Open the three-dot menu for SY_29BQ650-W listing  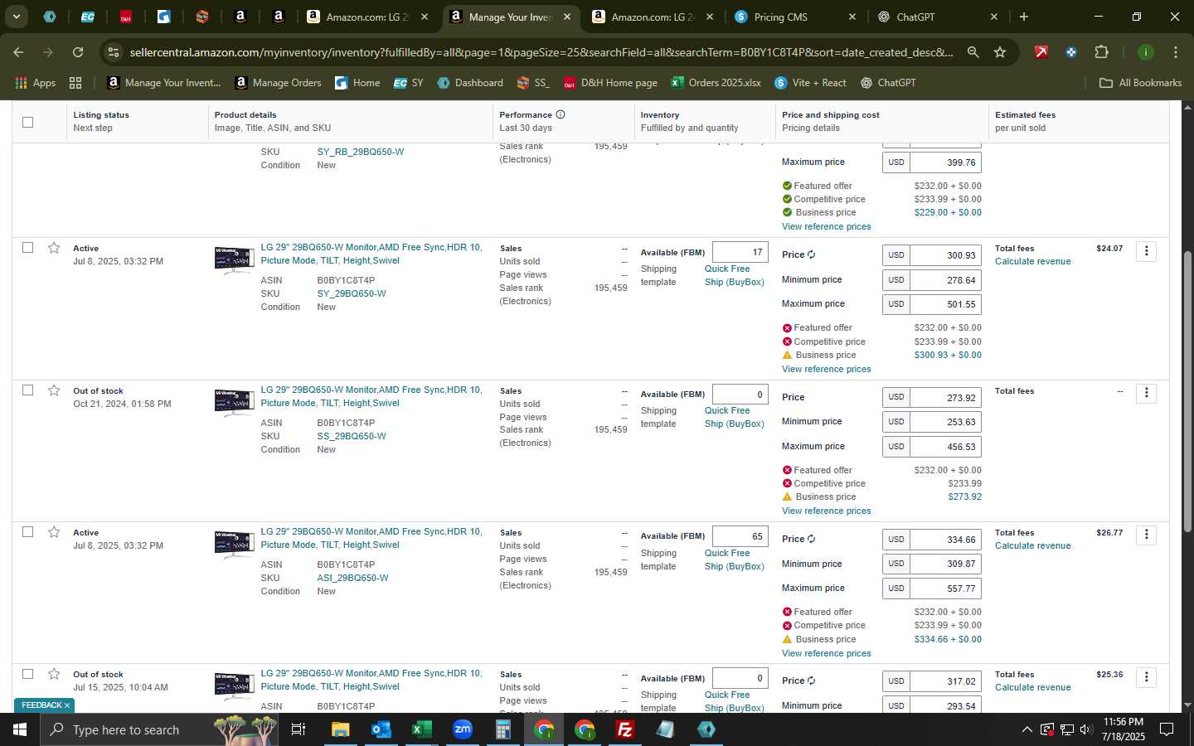1146,251
